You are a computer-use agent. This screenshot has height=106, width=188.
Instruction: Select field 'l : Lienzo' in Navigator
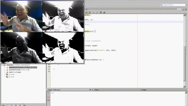[12, 74]
